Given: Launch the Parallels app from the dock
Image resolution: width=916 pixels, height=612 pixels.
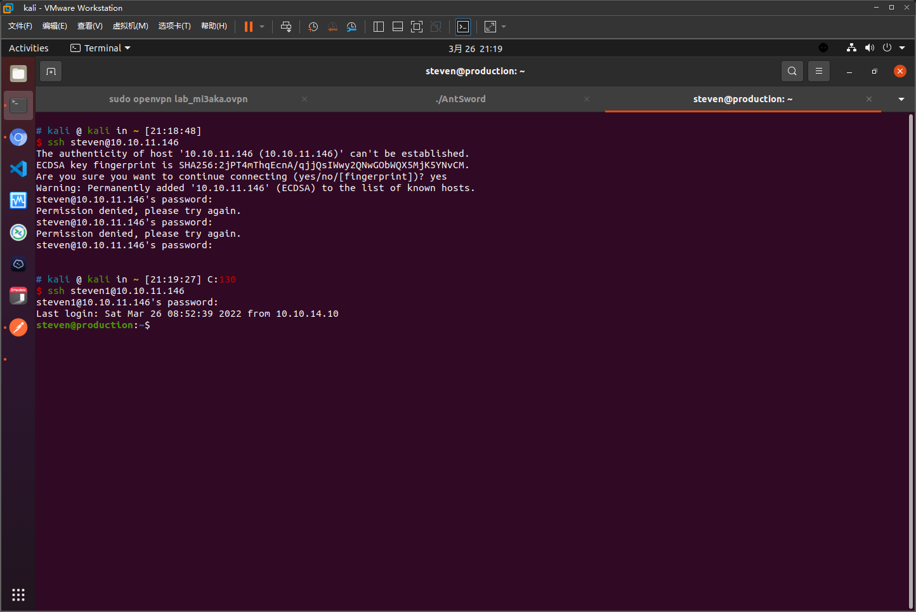Looking at the screenshot, I should coord(18,296).
